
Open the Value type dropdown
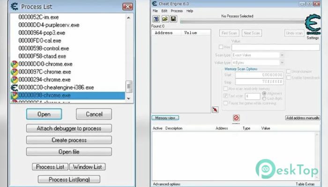282,63
